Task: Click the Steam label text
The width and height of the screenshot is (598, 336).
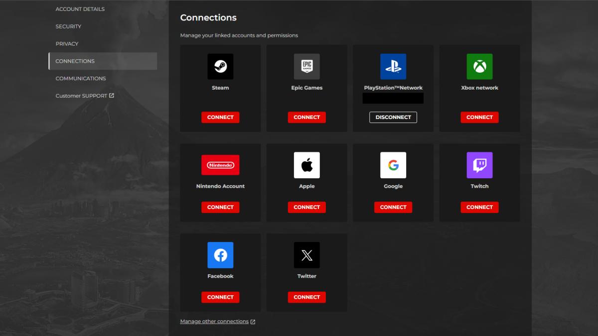Action: [x=220, y=88]
